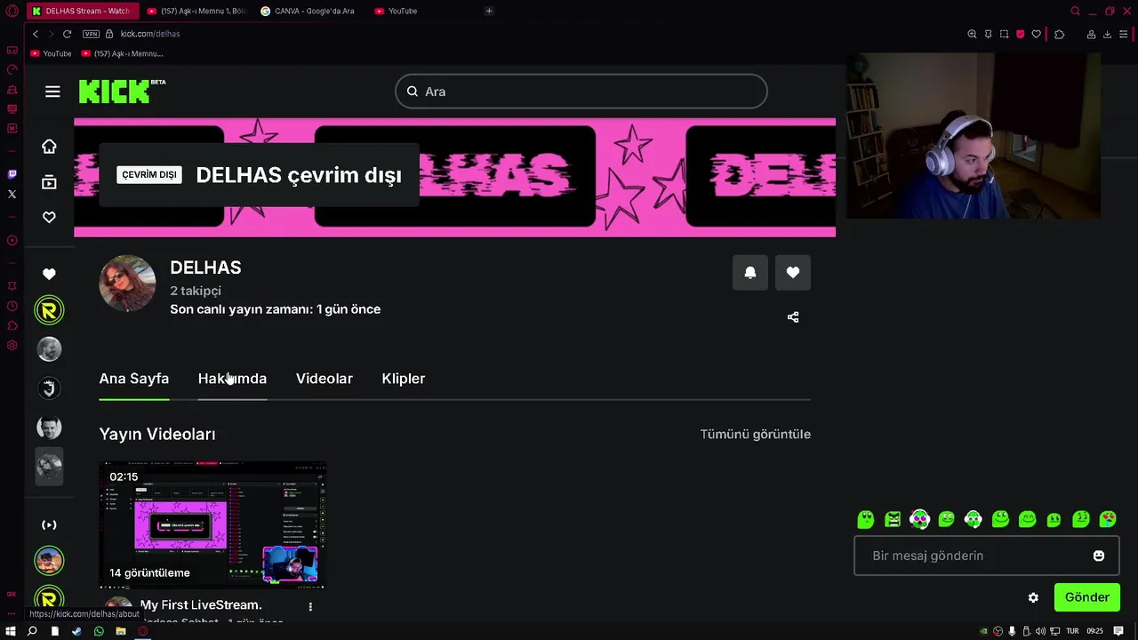Switch to the Aşk-ı Memnu YouTube browser tab
This screenshot has height=640, width=1138.
196,11
